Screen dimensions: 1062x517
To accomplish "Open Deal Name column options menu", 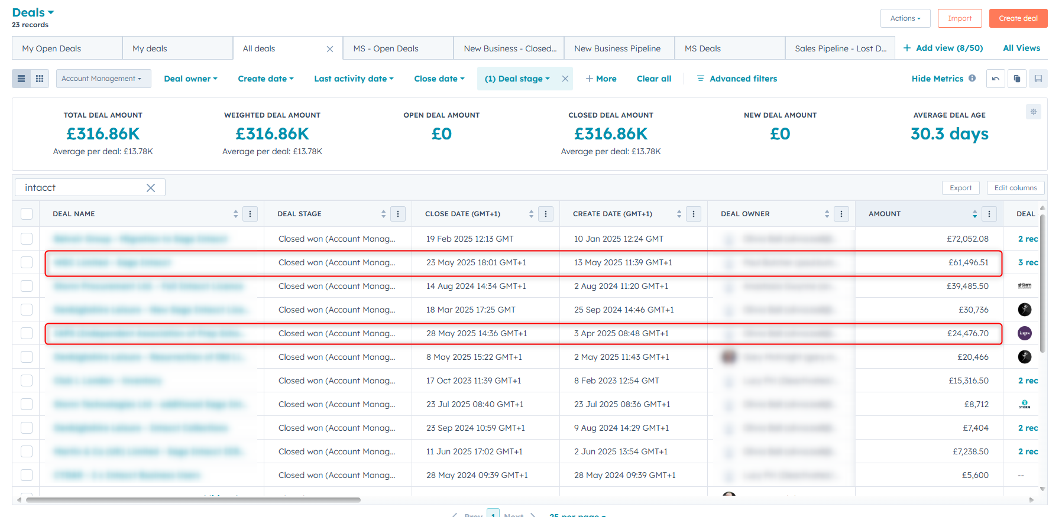I will (x=250, y=214).
